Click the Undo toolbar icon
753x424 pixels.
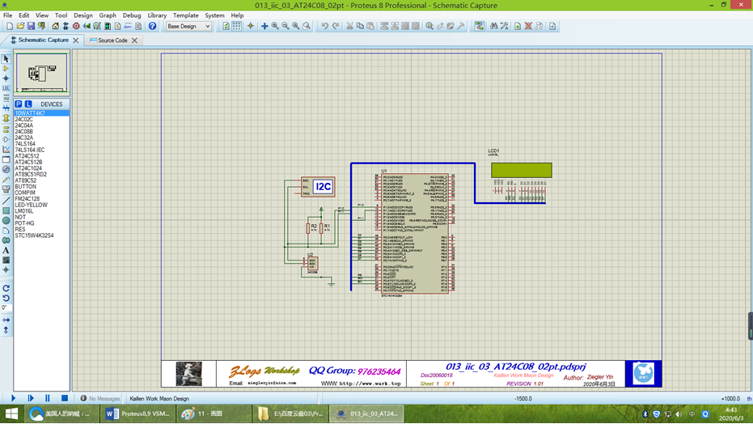325,26
